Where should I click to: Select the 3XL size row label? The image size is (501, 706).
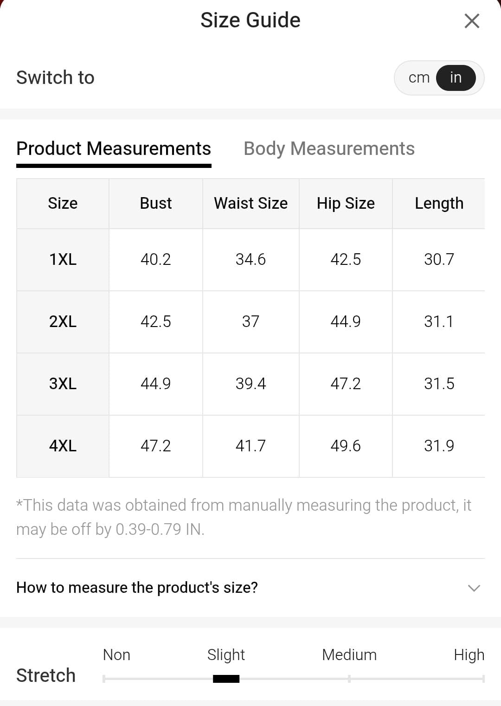click(x=63, y=384)
